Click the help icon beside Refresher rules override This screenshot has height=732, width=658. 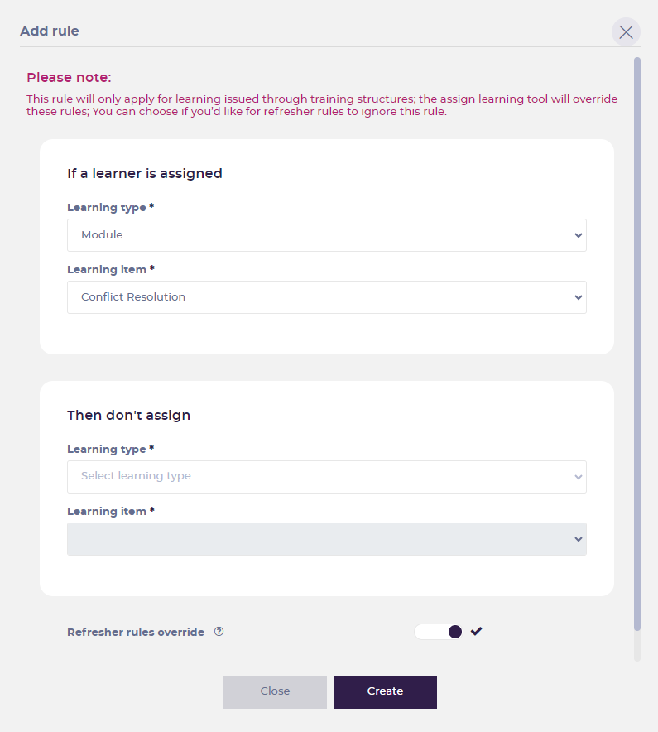click(219, 632)
